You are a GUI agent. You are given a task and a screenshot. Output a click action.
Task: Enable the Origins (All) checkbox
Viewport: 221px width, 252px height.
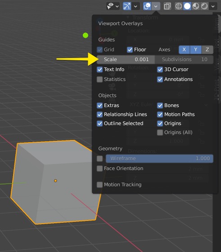[160, 132]
